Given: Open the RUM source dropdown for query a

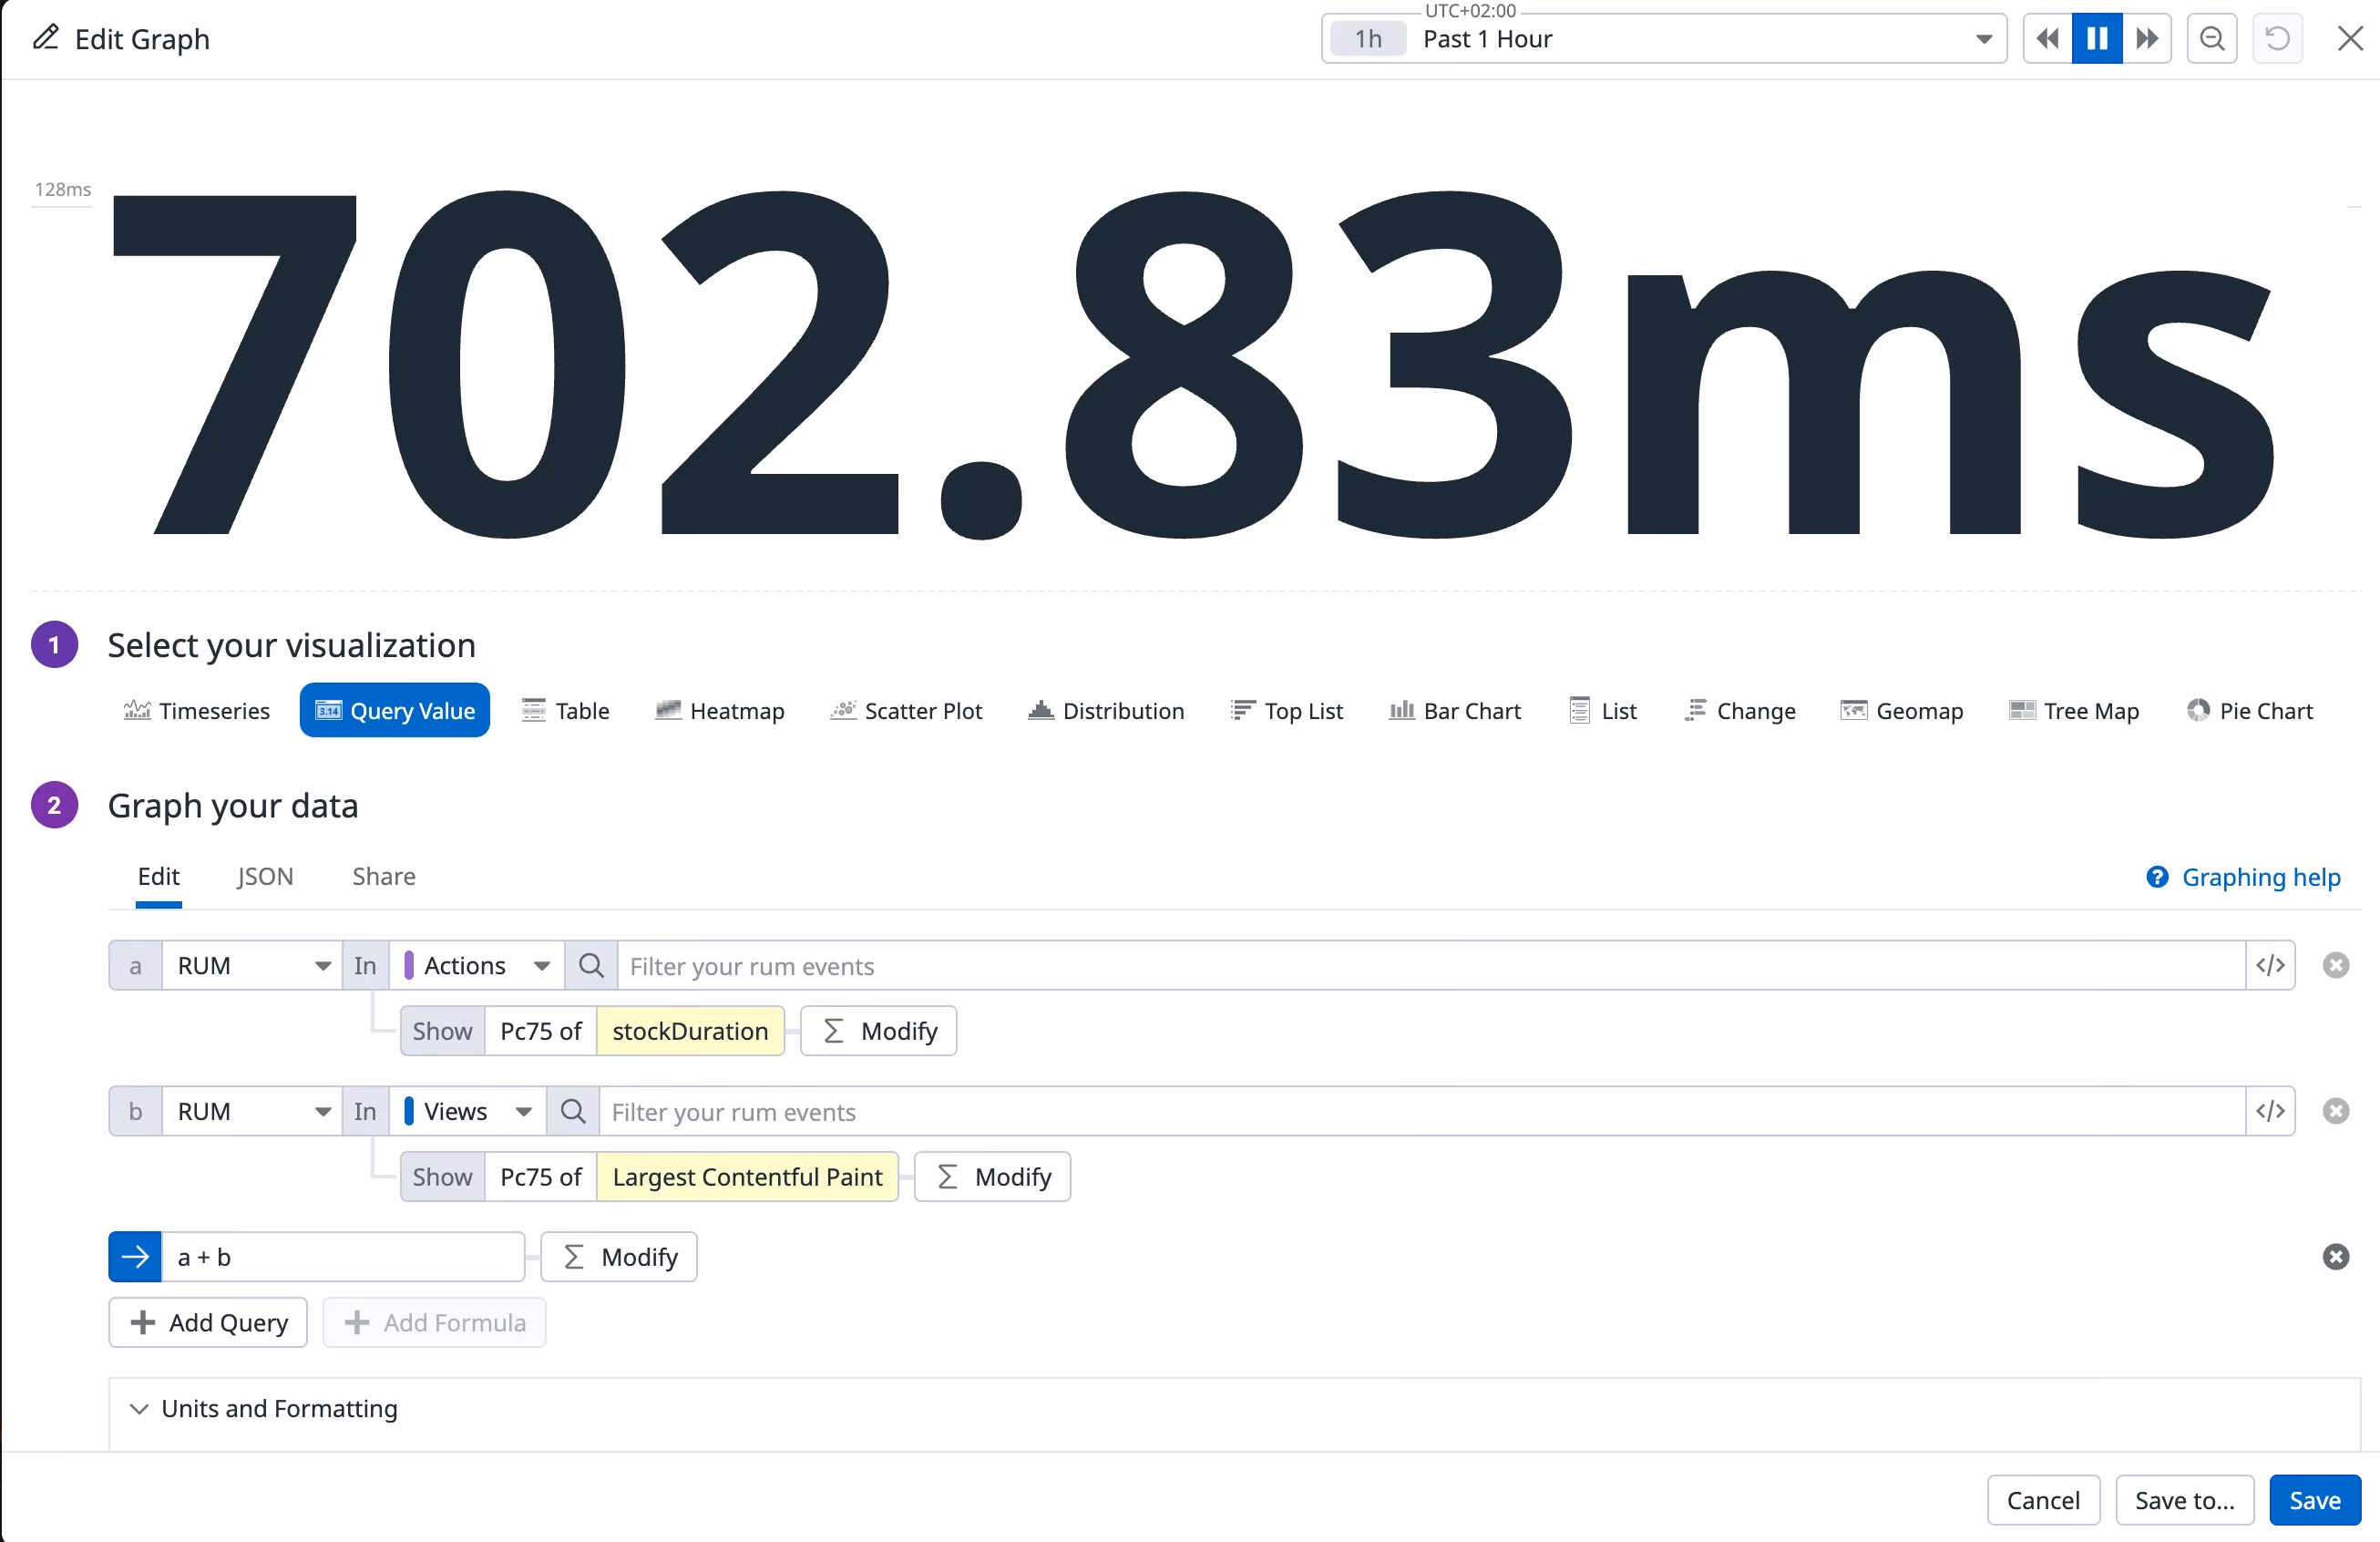Looking at the screenshot, I should tap(252, 965).
